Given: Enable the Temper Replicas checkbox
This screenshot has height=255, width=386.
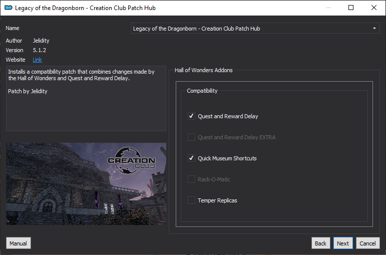Looking at the screenshot, I should 191,200.
